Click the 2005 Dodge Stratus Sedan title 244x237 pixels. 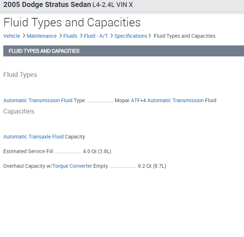(x=47, y=5)
